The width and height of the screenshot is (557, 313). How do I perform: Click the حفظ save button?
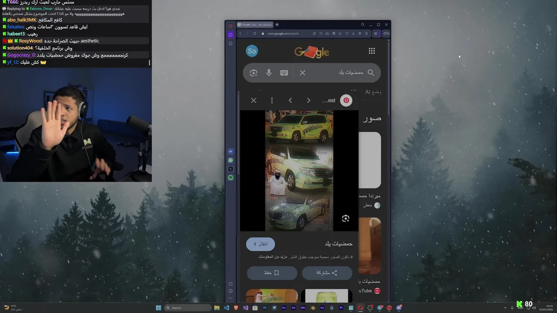click(x=272, y=273)
